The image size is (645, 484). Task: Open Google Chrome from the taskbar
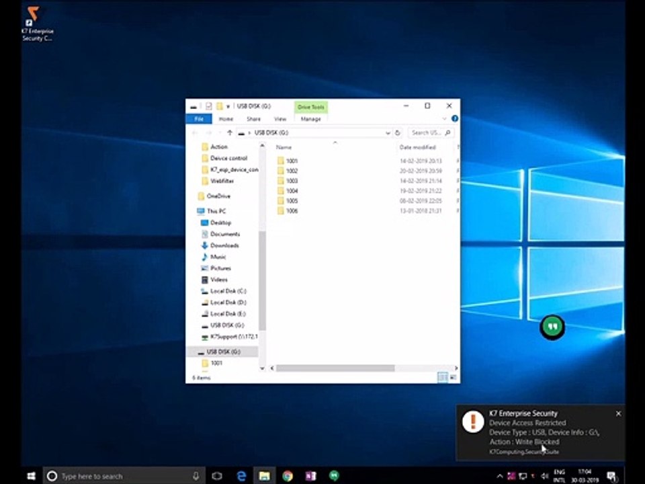pos(288,476)
